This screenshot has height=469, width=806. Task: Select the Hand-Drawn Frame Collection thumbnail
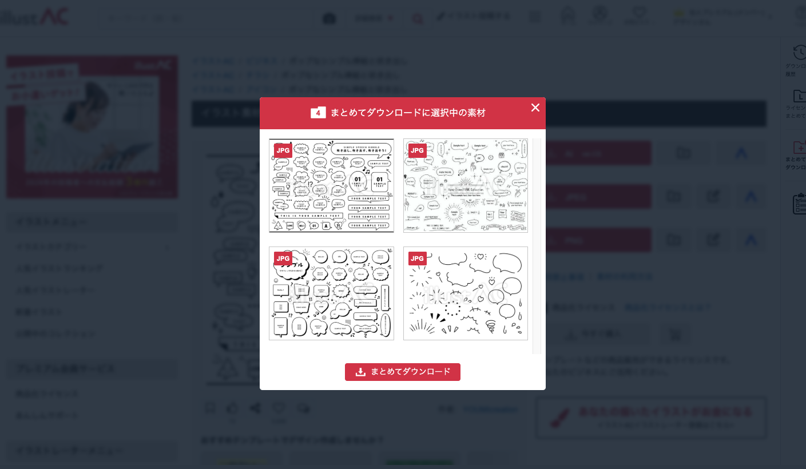[466, 185]
